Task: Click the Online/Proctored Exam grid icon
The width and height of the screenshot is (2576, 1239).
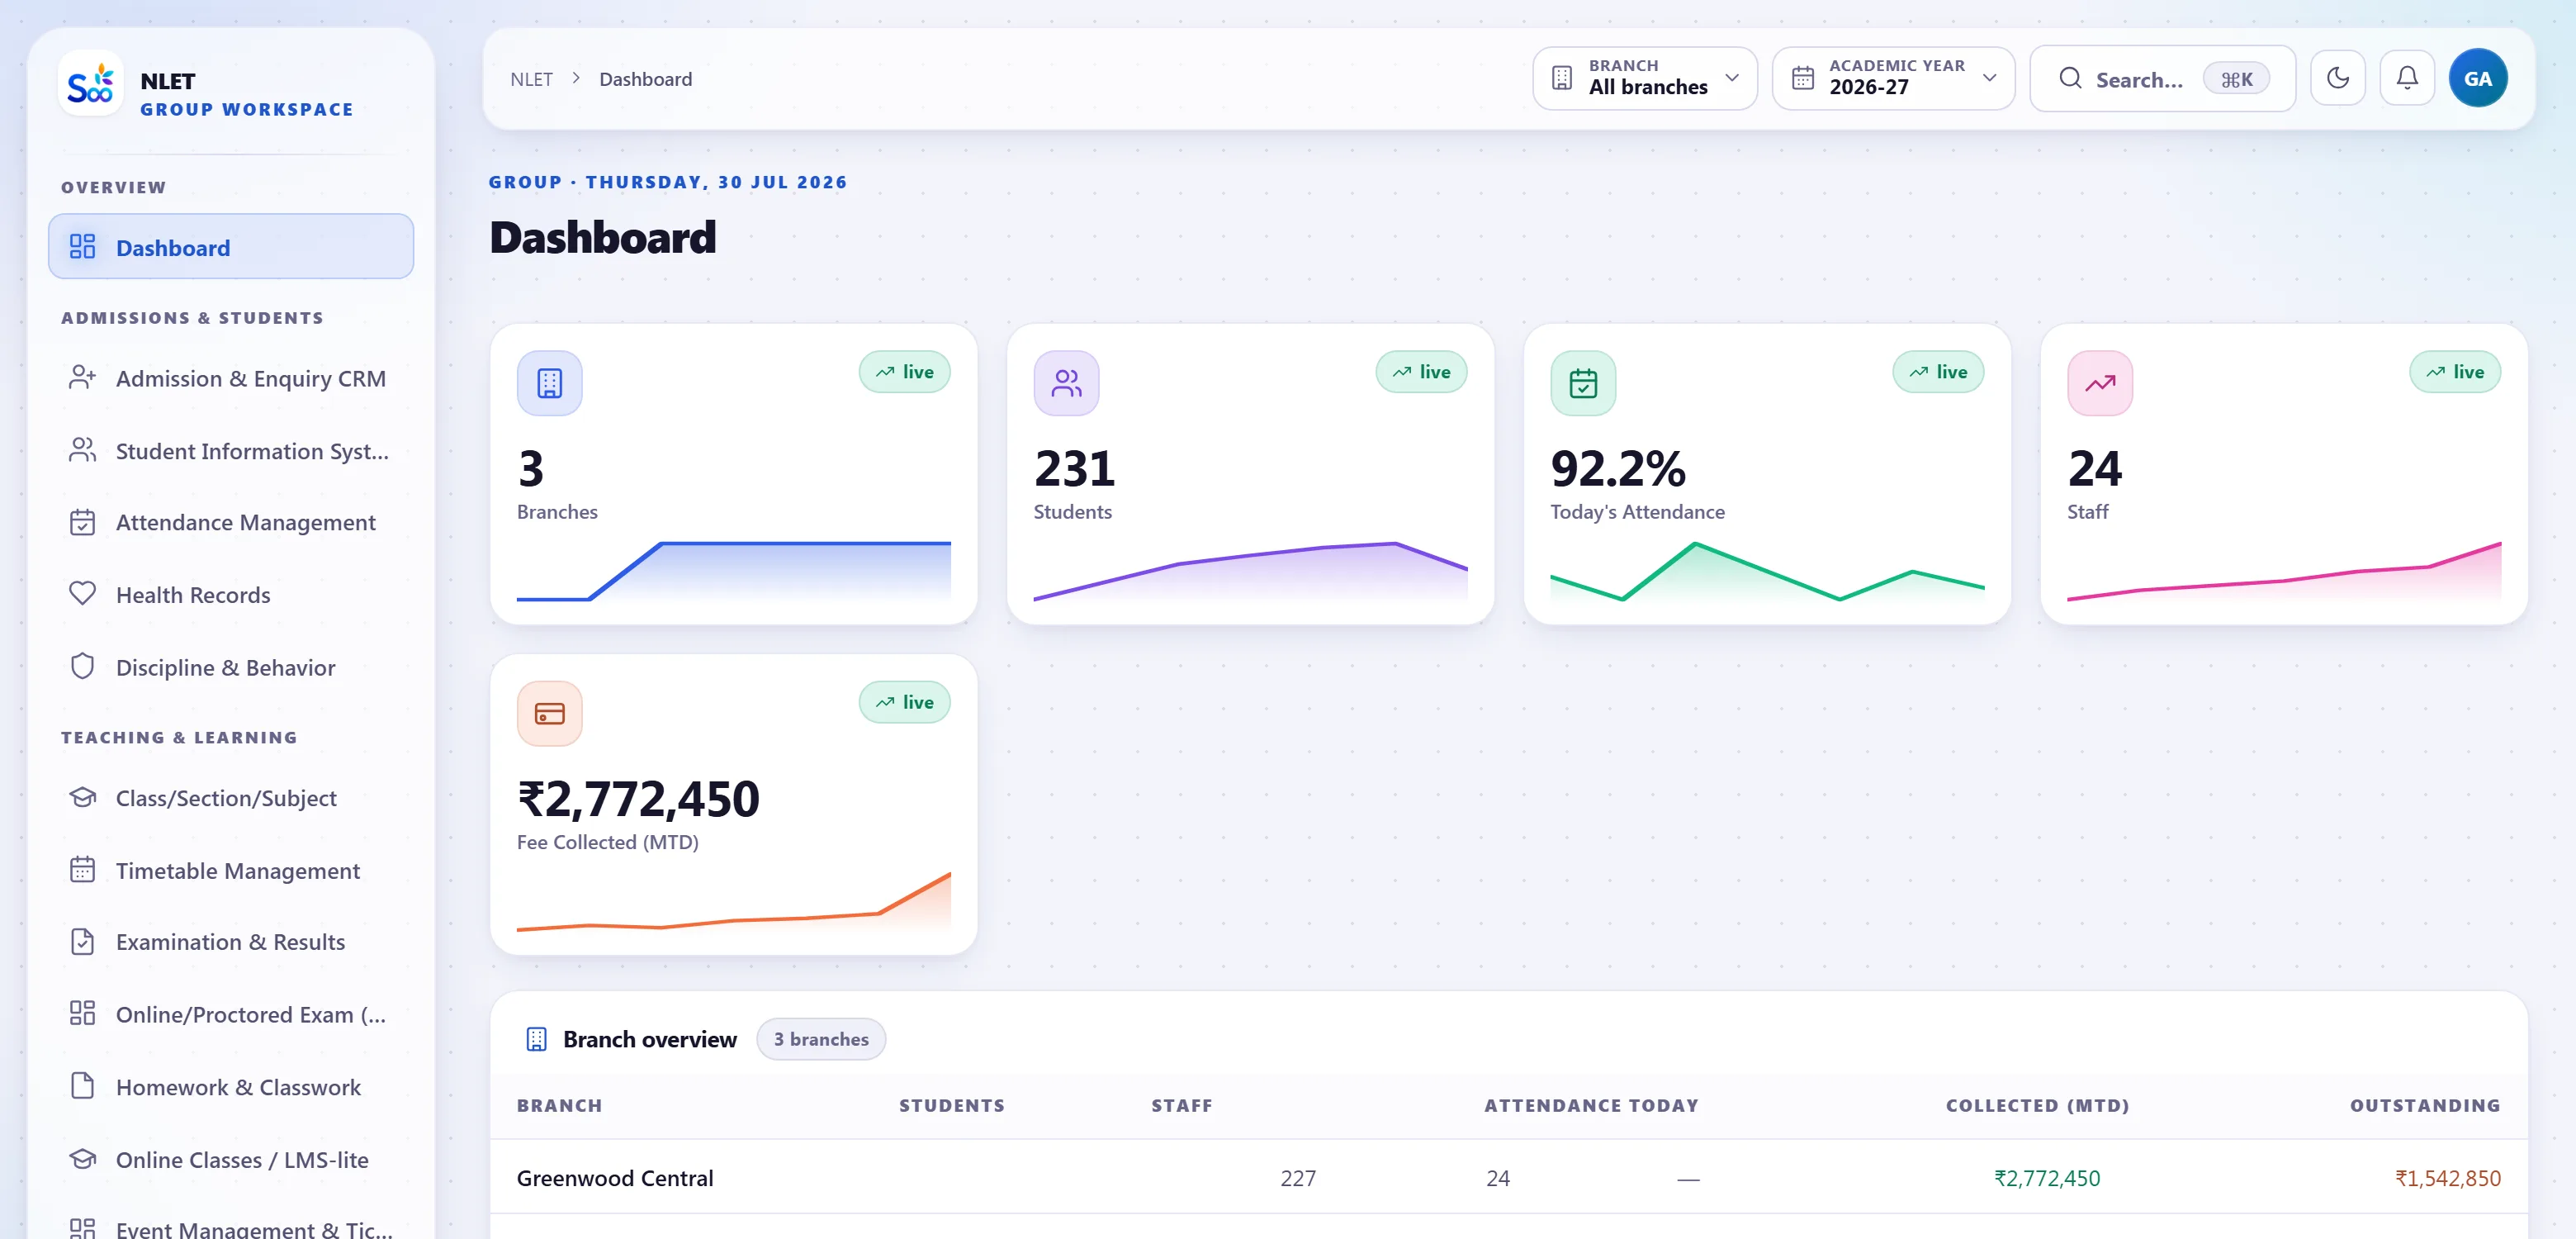Action: point(83,1014)
